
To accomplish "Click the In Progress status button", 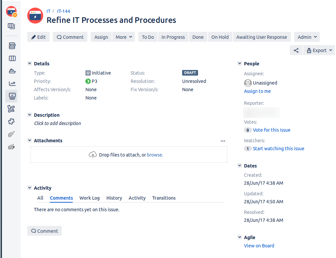I will [x=173, y=37].
